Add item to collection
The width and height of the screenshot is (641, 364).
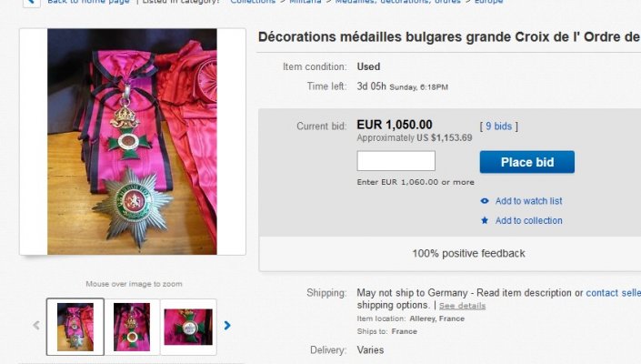pos(528,220)
